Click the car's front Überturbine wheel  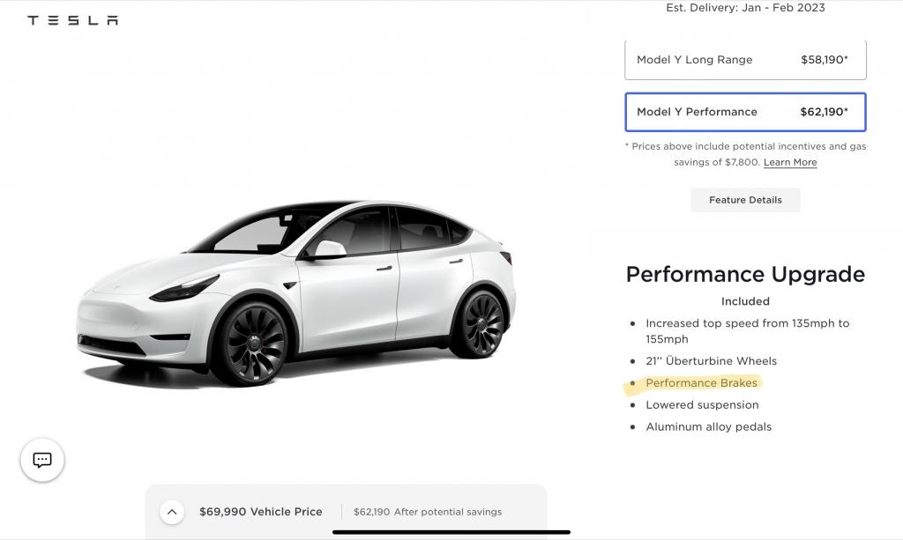coord(250,342)
